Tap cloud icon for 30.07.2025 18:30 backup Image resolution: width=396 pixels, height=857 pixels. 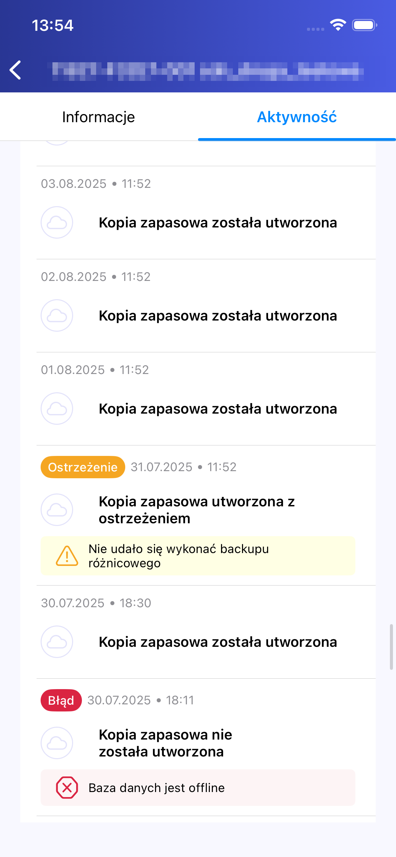tap(57, 642)
